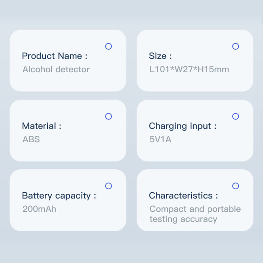Click the circle in Characteristics card
Viewport: 263px width, 263px height.
click(235, 186)
